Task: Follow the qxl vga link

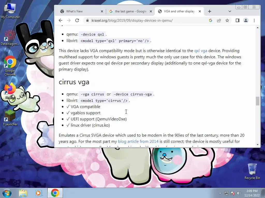Action: pos(201,51)
